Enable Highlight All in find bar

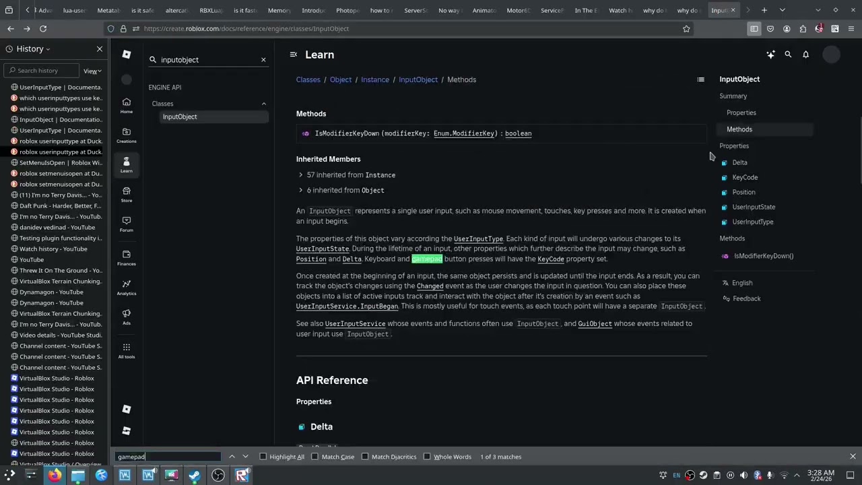[263, 457]
